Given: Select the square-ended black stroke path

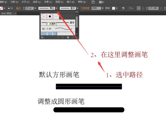Looking at the screenshot, I should click(89, 86).
